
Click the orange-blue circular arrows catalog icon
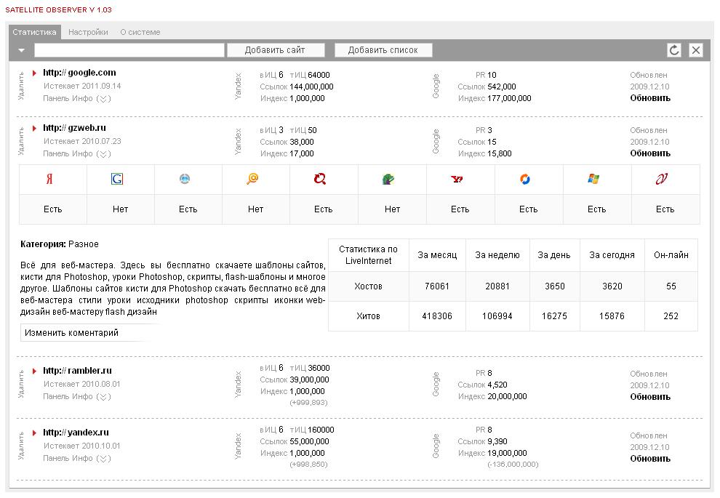[525, 179]
